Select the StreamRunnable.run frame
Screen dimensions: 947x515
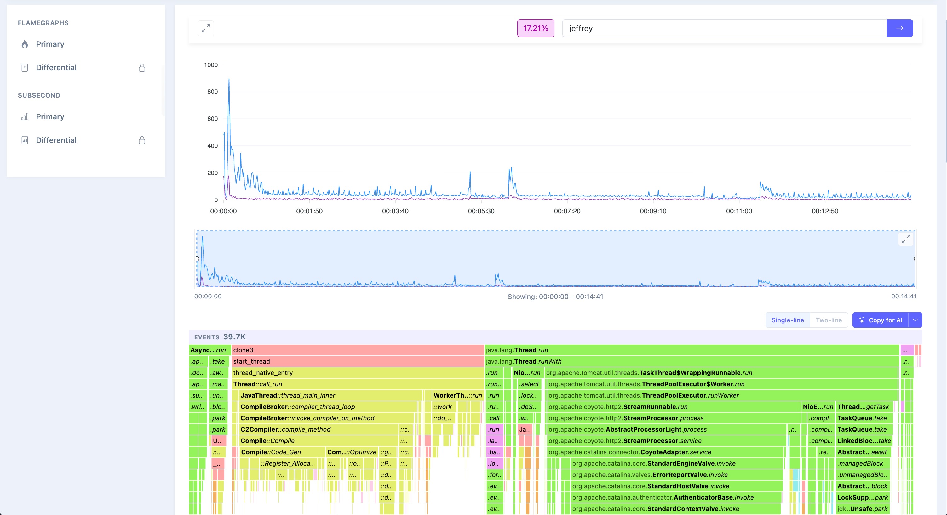pyautogui.click(x=674, y=407)
